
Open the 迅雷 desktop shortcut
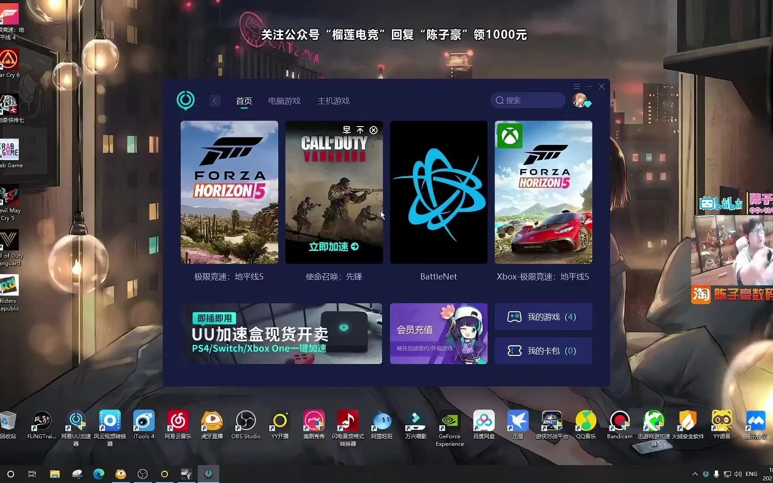click(x=518, y=425)
